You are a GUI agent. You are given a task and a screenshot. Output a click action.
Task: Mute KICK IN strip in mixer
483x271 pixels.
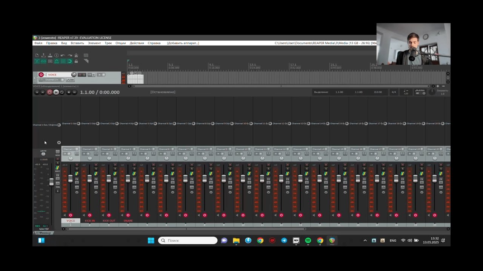pos(96,164)
